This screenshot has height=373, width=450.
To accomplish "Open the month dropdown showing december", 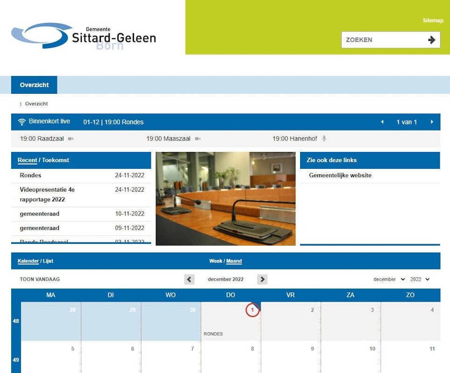I will [x=389, y=279].
